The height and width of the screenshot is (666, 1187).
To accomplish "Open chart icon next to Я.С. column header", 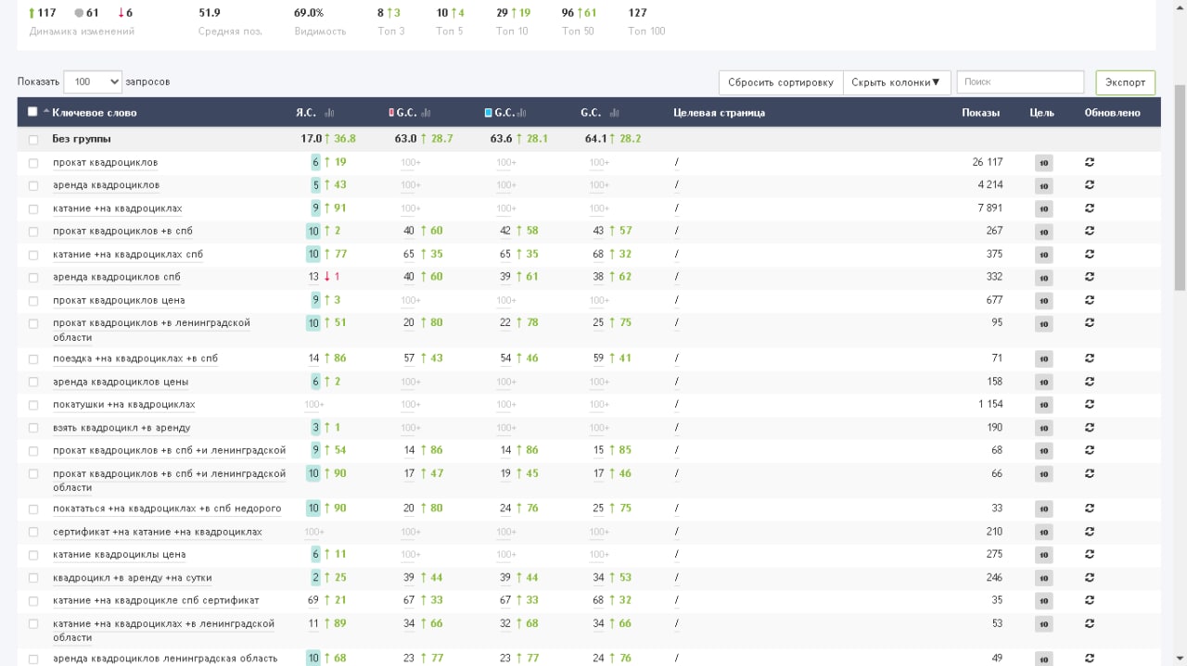I will pos(329,113).
